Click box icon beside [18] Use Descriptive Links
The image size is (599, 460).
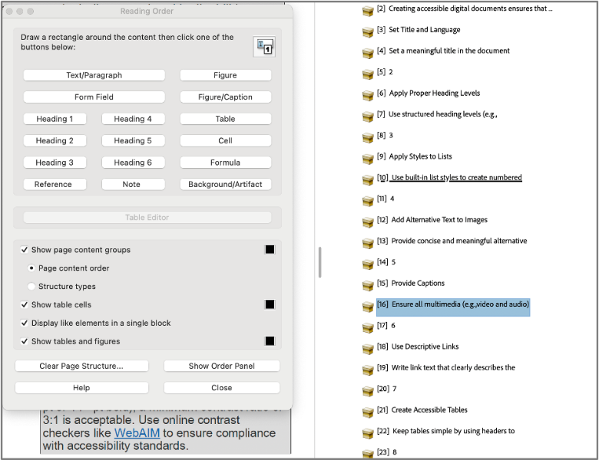pyautogui.click(x=368, y=349)
